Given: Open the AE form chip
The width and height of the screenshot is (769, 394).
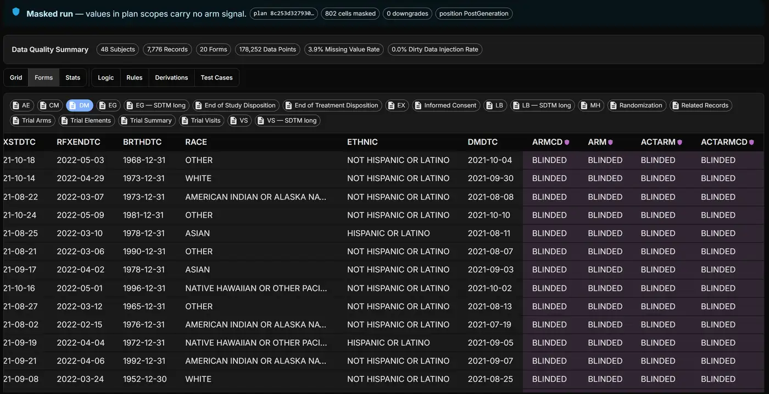Looking at the screenshot, I should click(22, 105).
